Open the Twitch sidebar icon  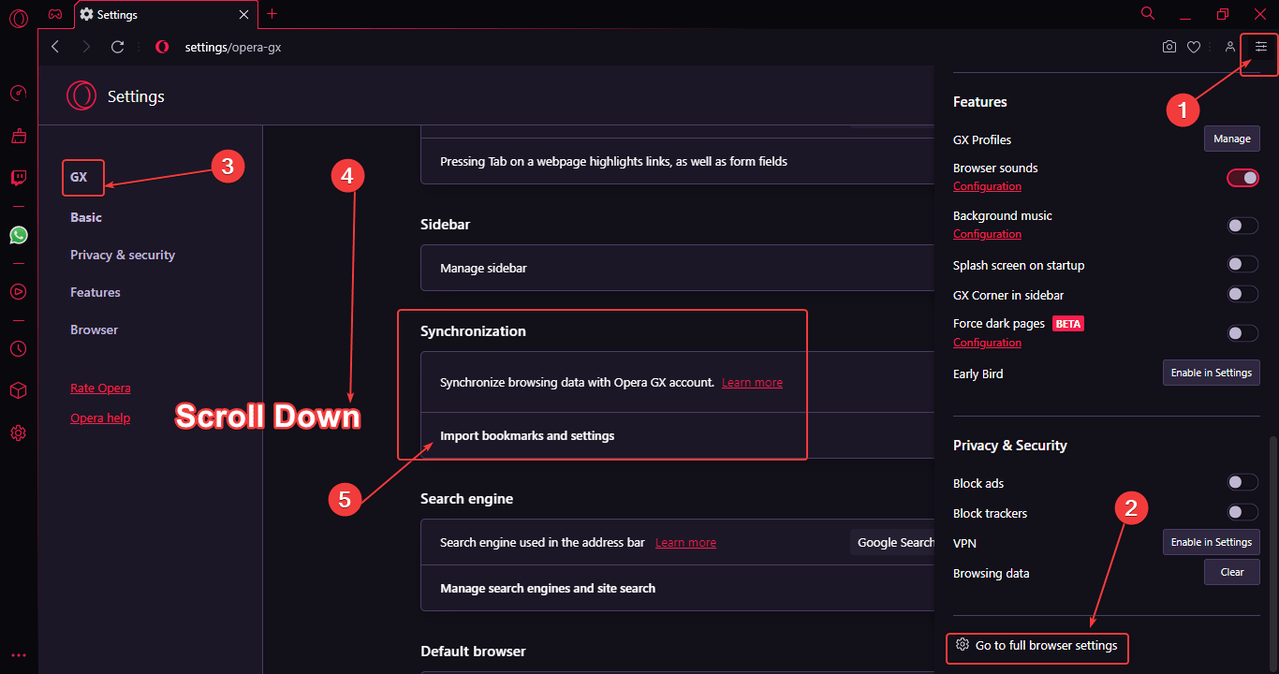coord(19,177)
